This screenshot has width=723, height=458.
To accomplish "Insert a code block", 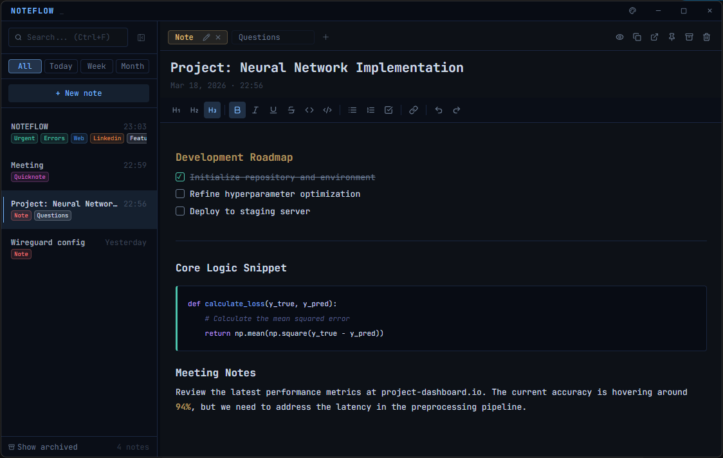I will [327, 110].
